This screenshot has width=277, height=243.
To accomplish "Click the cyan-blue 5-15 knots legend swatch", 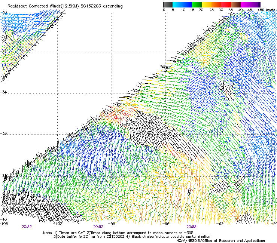I will 182,4.
